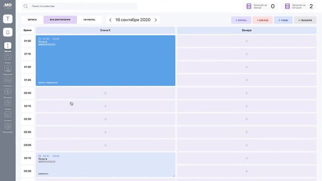The image size is (322, 181).
Task: Add a booking for Венера at 02:00
Action: click(x=247, y=93)
